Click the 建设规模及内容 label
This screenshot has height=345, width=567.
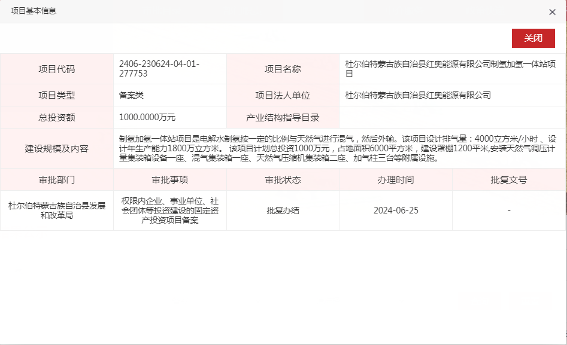tap(57, 149)
